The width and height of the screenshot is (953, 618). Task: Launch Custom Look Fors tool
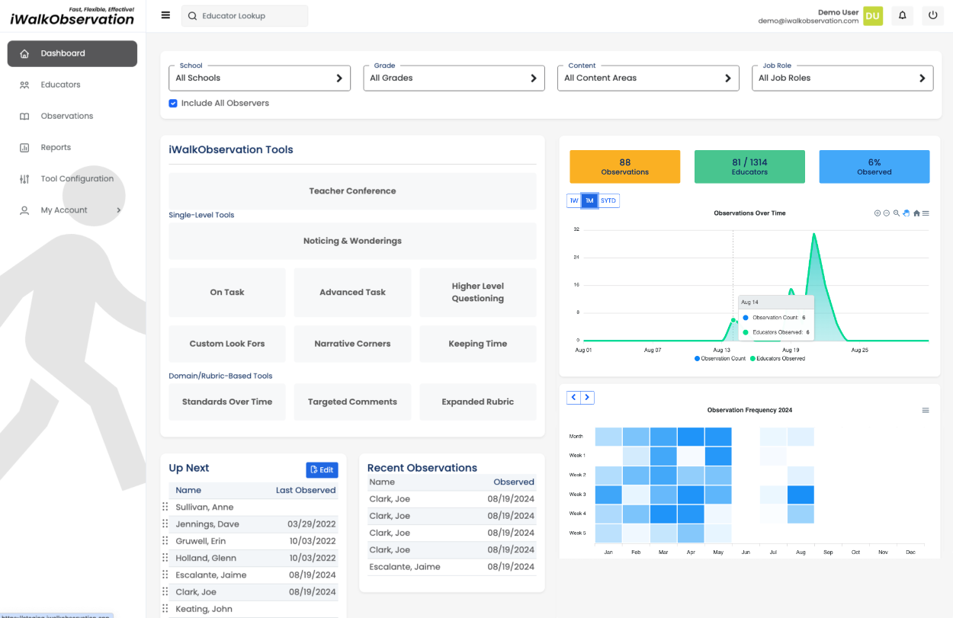click(x=227, y=344)
